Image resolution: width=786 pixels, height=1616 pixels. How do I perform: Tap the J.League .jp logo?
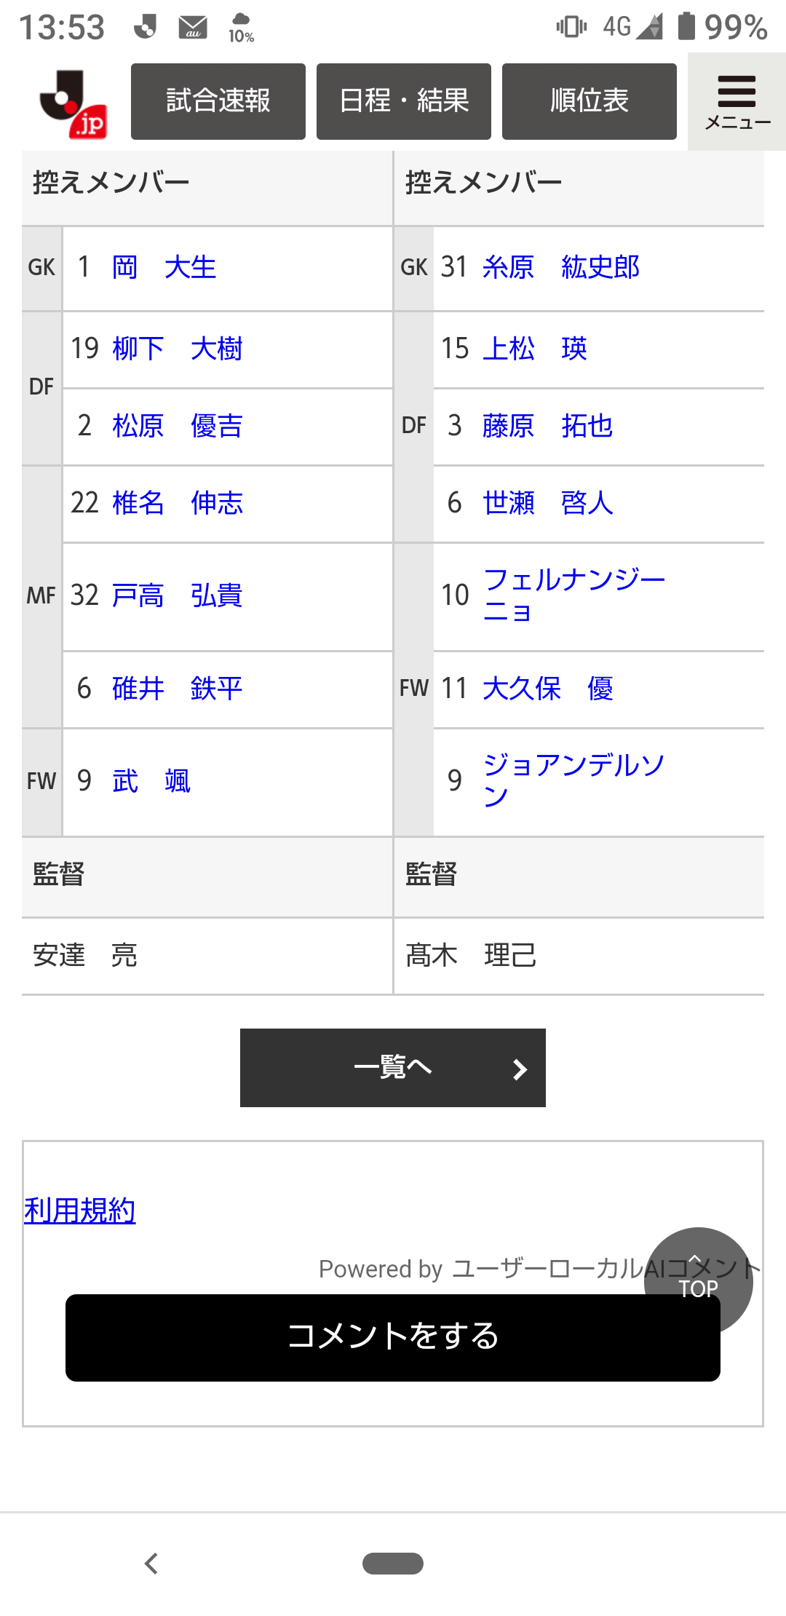[x=74, y=103]
